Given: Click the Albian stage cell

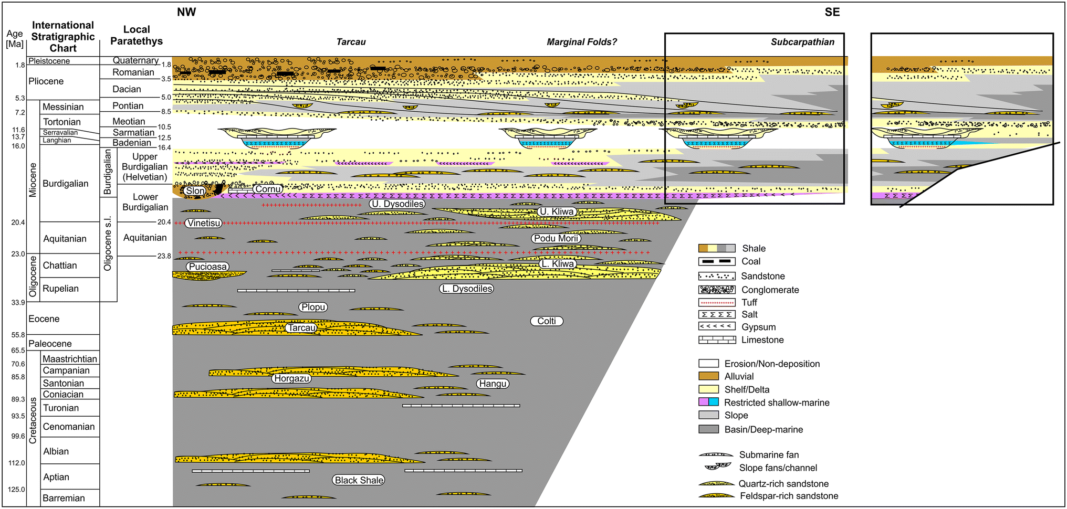Looking at the screenshot, I should click(x=70, y=451).
